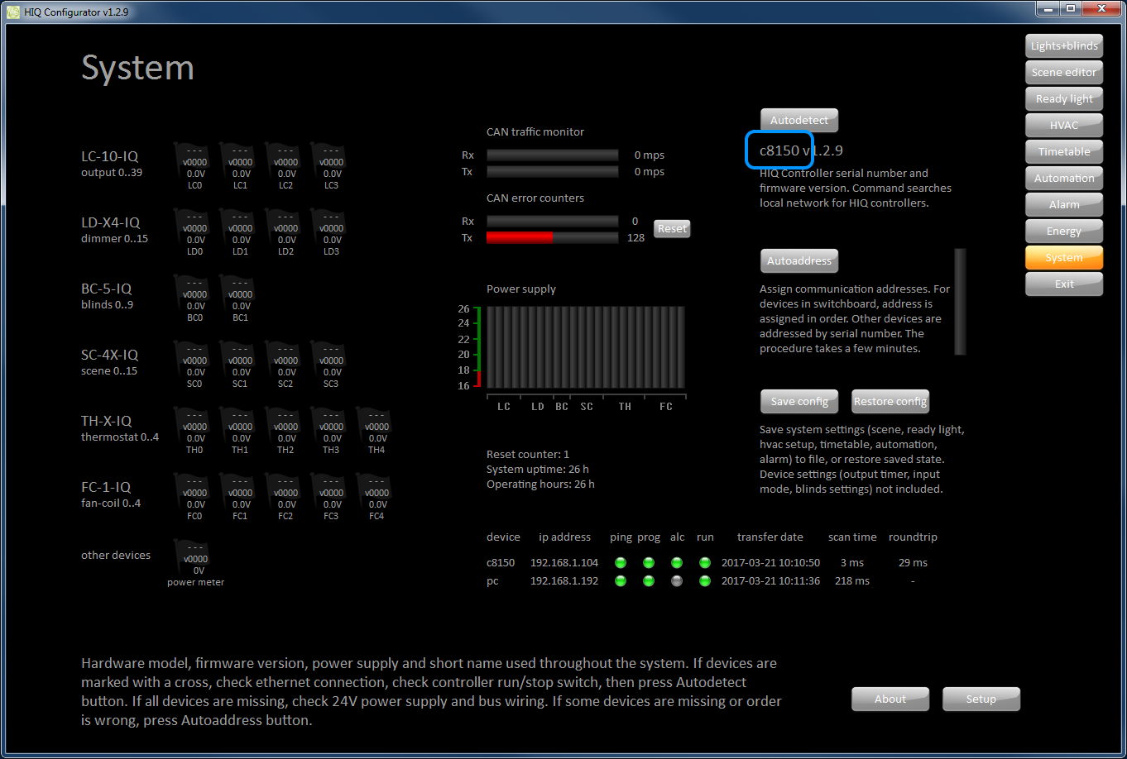
Task: Click the LC0 device module icon
Action: point(195,164)
